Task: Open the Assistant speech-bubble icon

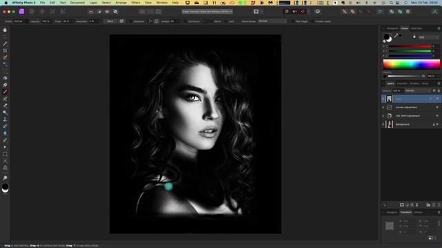Action: pos(318,12)
